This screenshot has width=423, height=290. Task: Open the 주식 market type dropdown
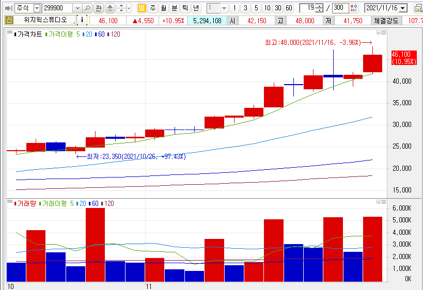pos(37,8)
